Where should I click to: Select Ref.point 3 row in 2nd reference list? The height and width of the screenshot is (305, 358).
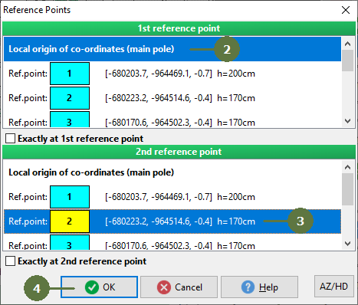point(172,242)
